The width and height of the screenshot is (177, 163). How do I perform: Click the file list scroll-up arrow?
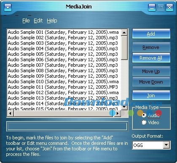pos(124,33)
